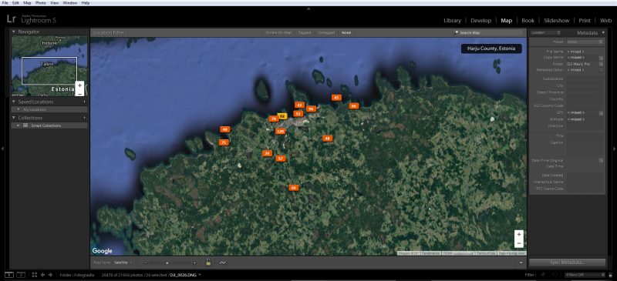Adjust the map zoom slider handle
Viewport: 617px width, 281px height.
coord(167,263)
